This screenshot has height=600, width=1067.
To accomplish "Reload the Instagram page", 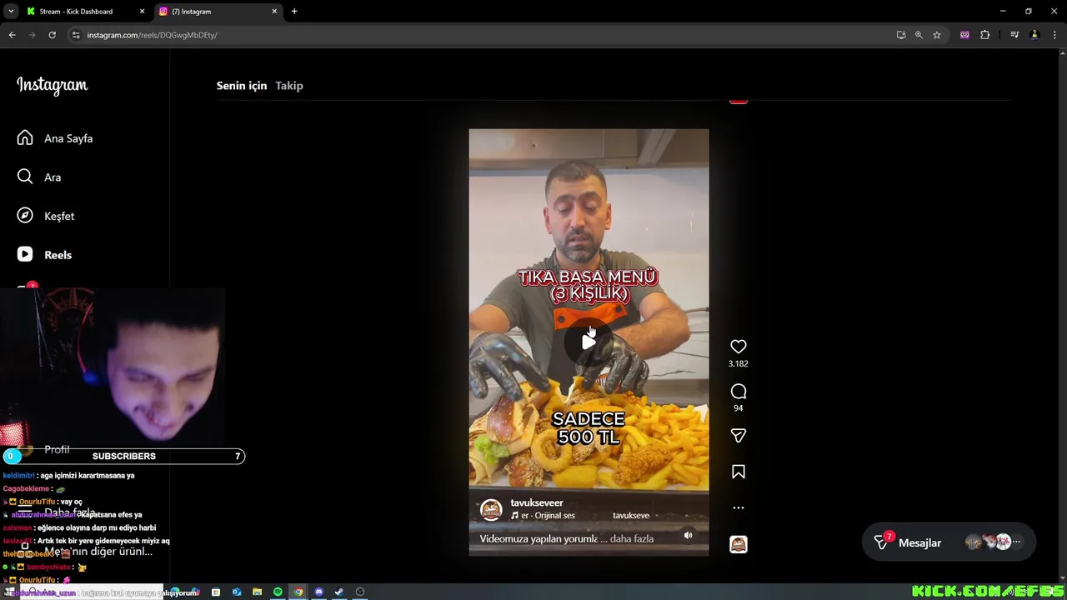I will (52, 35).
